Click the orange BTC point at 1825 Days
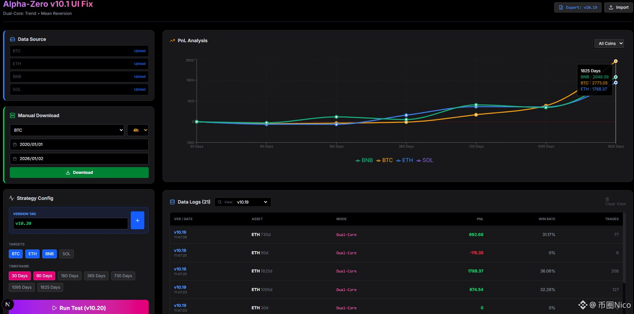 pos(616,61)
